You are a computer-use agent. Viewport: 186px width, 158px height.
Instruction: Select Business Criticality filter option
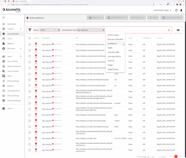pos(115,39)
